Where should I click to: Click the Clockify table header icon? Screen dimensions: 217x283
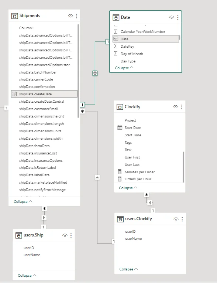coord(120,107)
